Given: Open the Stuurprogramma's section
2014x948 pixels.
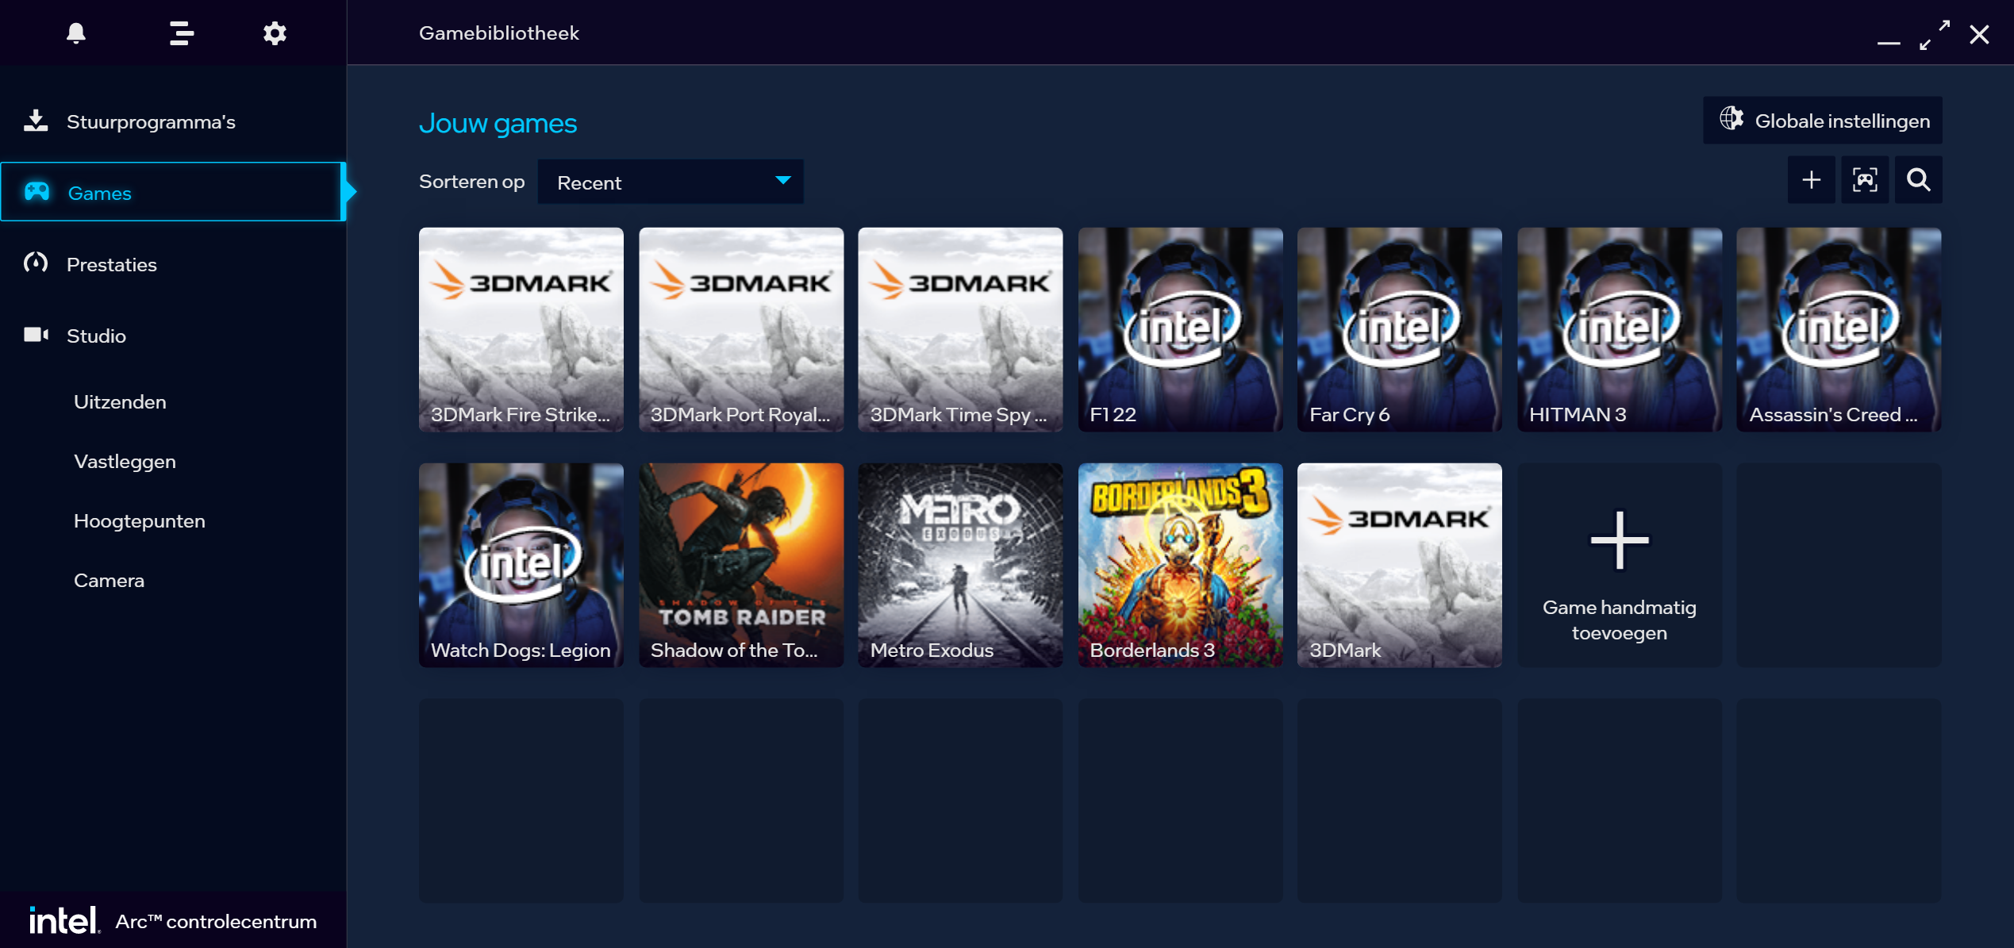Looking at the screenshot, I should point(173,121).
